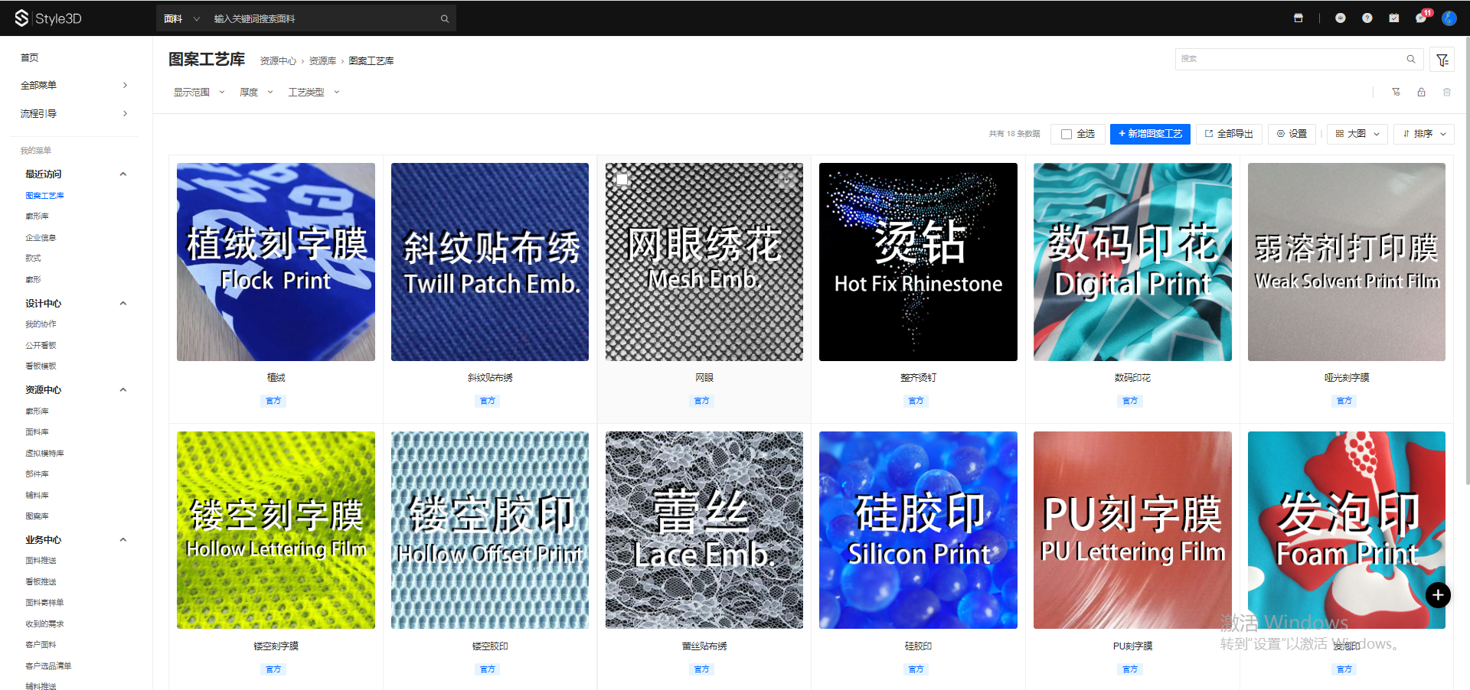Collapse the 最近访问 sidebar section
Screen dimensions: 1470x690
(122, 174)
